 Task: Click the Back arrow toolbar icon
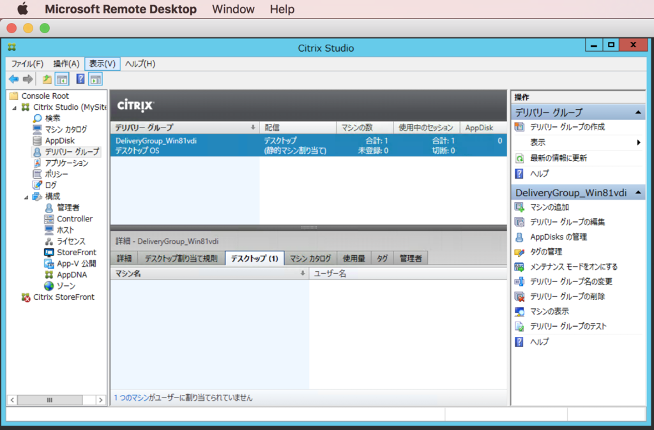coord(14,78)
